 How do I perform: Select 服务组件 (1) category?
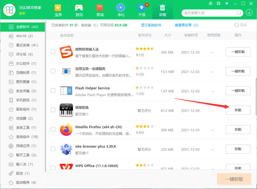(x=23, y=109)
